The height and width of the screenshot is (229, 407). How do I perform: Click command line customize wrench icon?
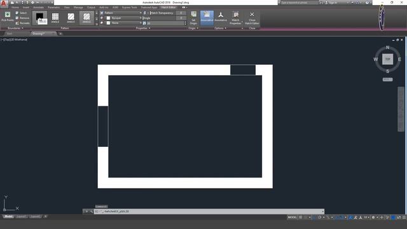(x=91, y=212)
